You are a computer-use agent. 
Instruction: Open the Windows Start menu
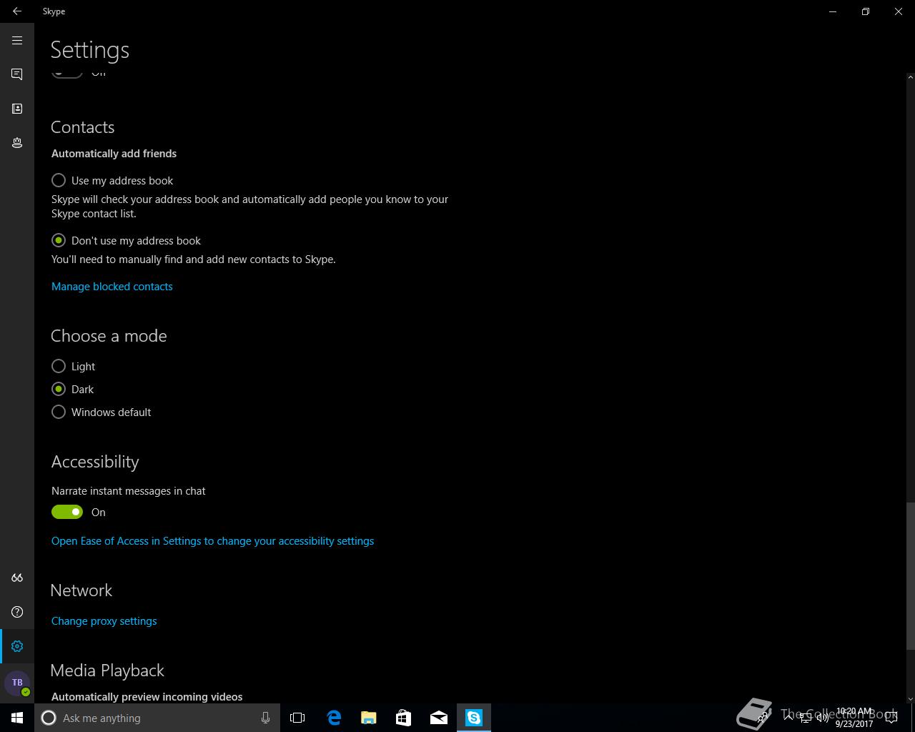(x=17, y=718)
